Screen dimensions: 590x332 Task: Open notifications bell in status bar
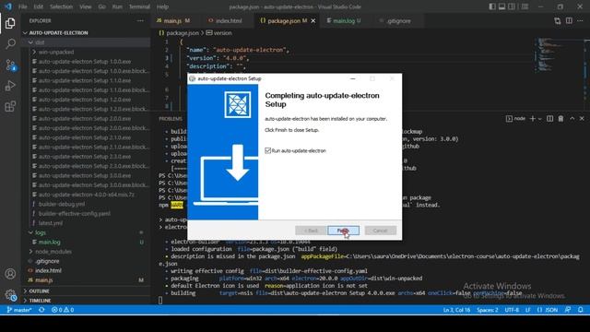coord(580,310)
